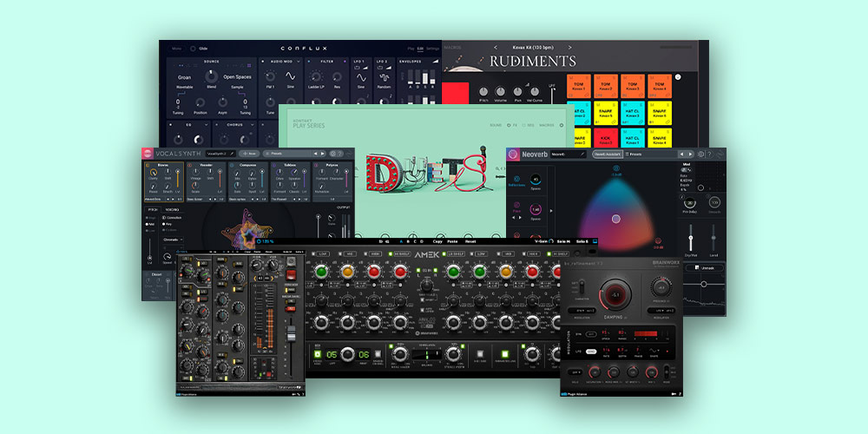Click the SINE button in bx_refinement LFO row
868x434 pixels.
coord(590,351)
